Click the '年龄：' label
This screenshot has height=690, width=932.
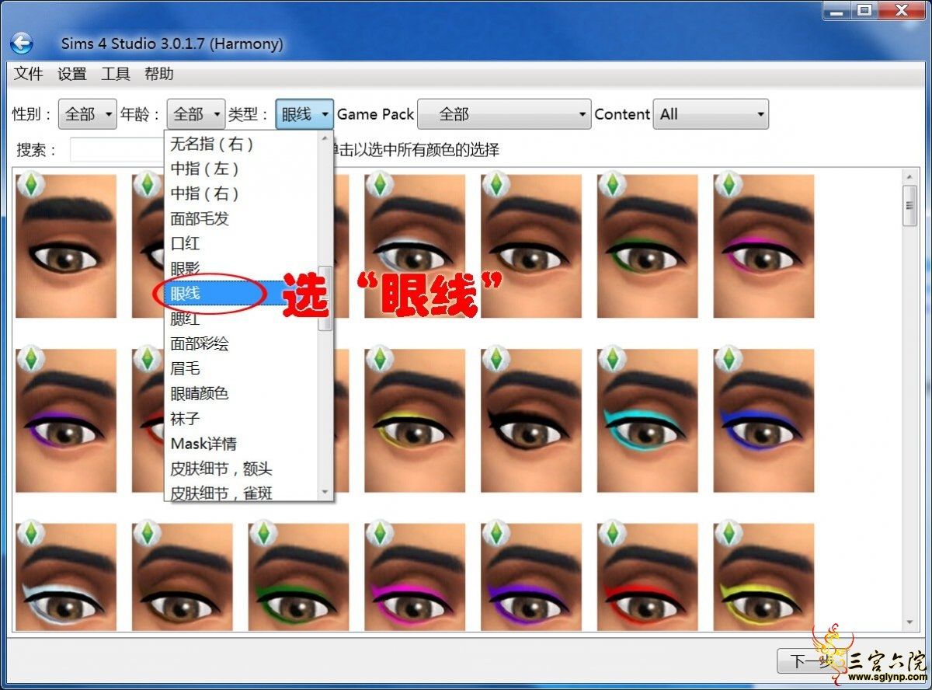(x=141, y=114)
